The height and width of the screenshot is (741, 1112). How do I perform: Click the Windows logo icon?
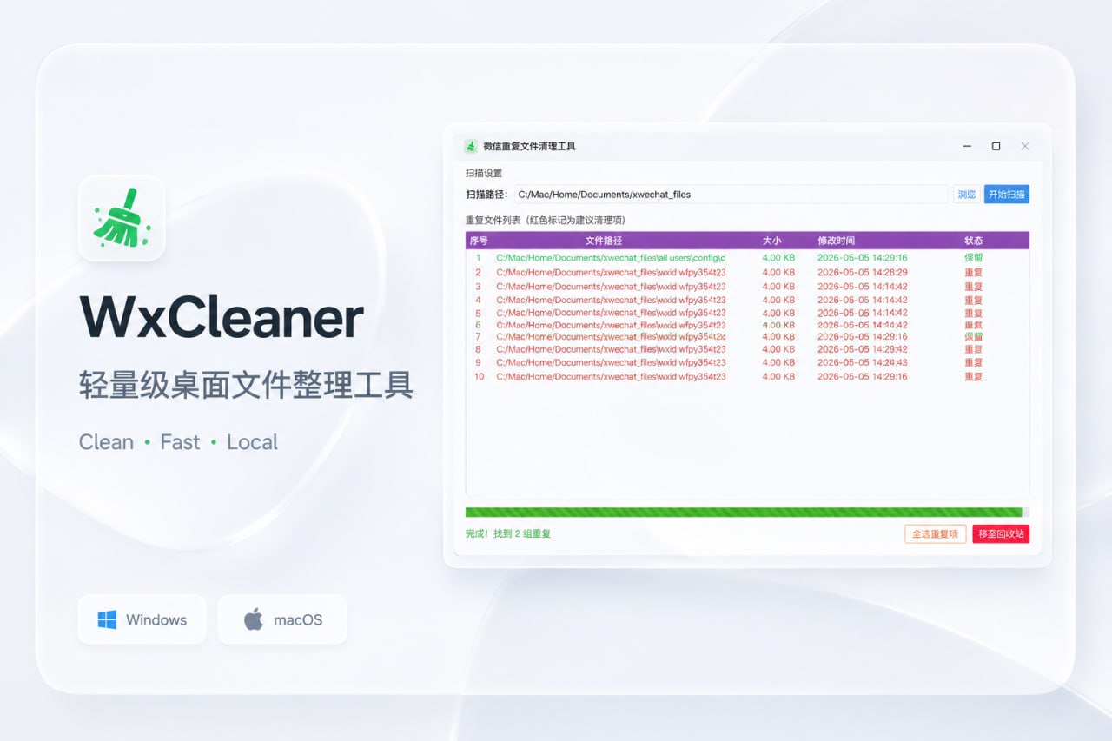107,619
